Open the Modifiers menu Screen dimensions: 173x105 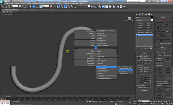(35, 4)
